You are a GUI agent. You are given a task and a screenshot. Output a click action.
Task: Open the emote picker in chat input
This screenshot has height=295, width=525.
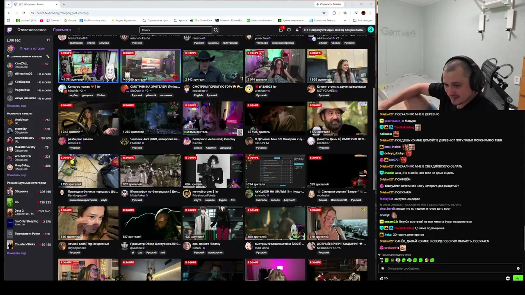pyautogui.click(x=518, y=268)
